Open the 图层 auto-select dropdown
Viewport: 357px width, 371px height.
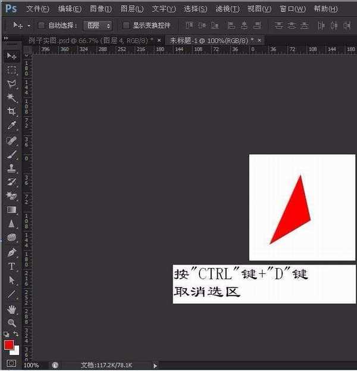(x=98, y=26)
